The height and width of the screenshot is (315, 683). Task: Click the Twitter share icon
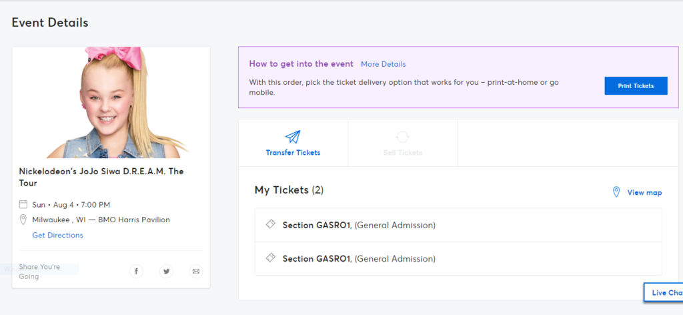[x=166, y=271]
